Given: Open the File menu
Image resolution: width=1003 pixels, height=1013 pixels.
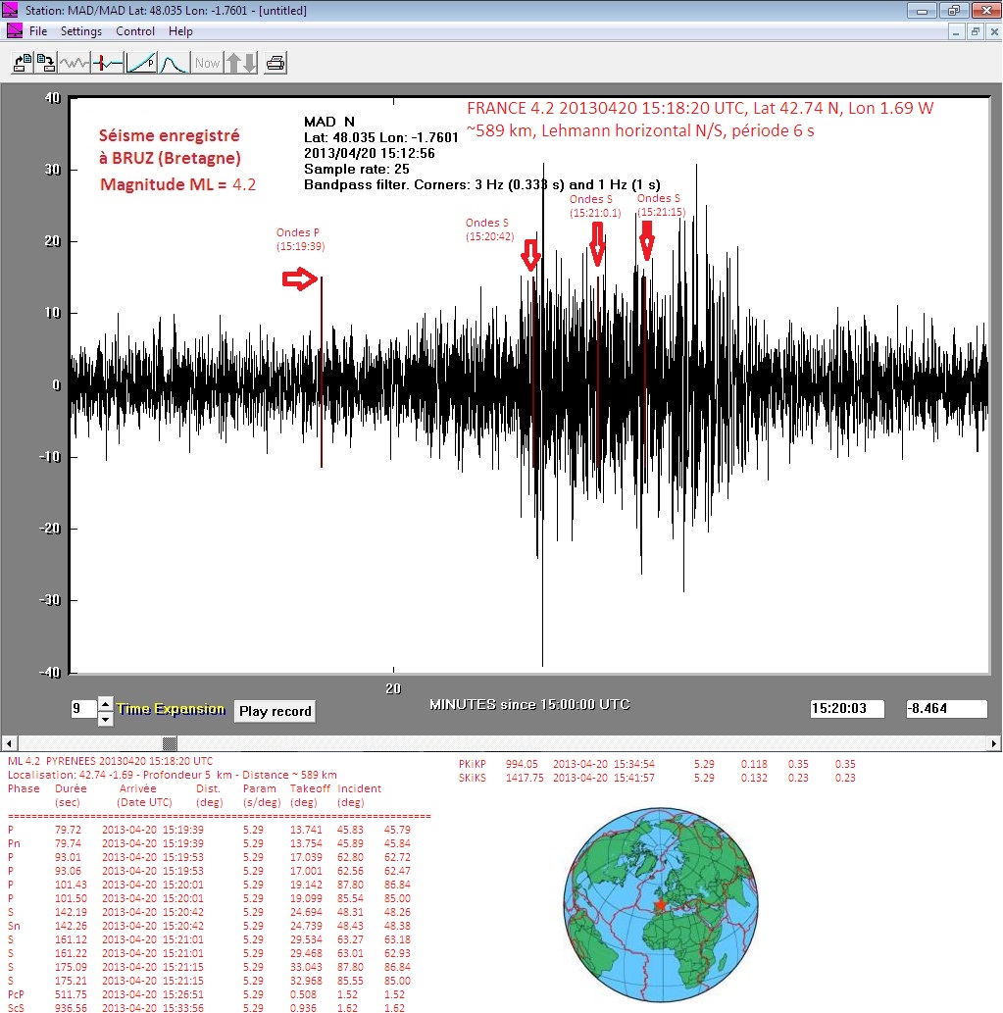Looking at the screenshot, I should coord(38,31).
